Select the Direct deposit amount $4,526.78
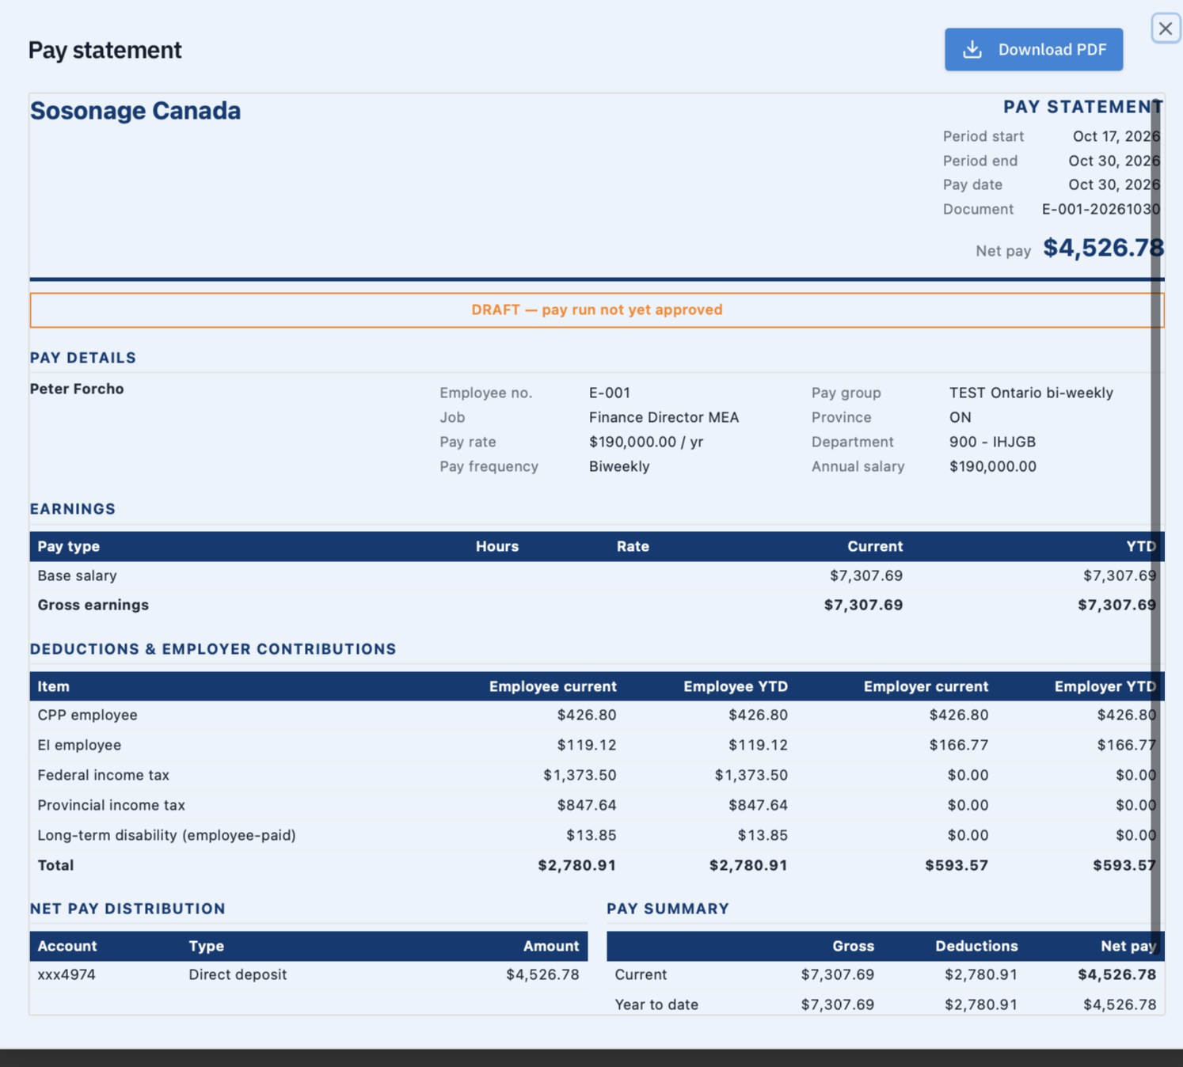The image size is (1183, 1067). tap(542, 974)
